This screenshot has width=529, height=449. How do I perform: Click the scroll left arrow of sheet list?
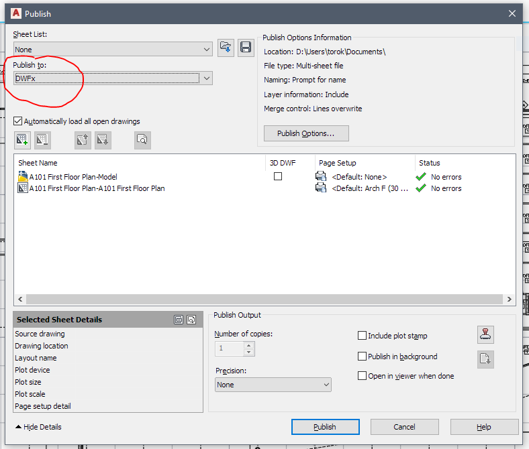20,299
